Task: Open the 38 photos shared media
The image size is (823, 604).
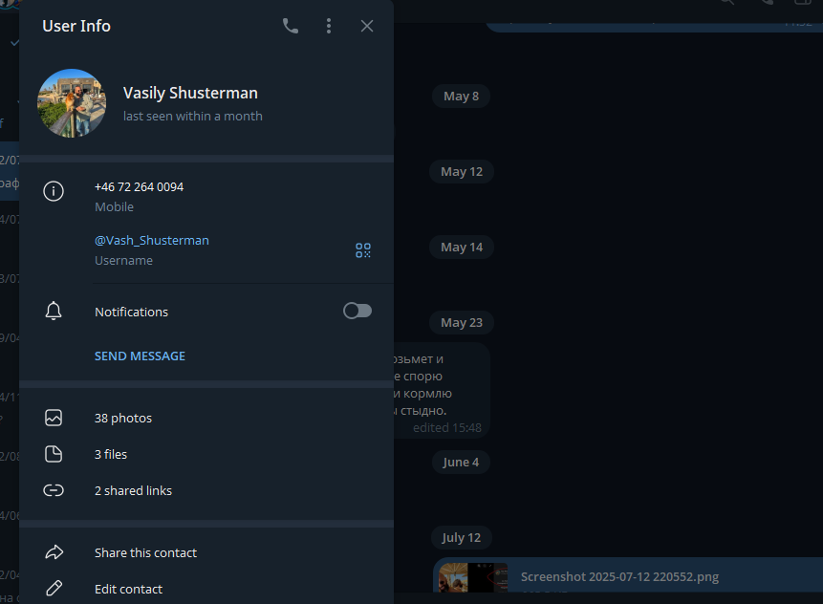Action: [123, 418]
